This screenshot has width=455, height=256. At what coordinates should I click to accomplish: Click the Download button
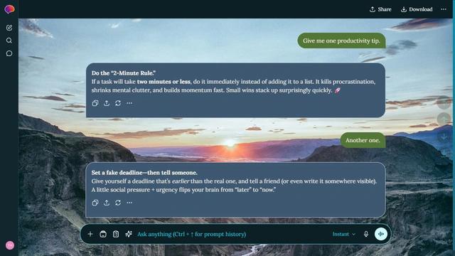[417, 9]
